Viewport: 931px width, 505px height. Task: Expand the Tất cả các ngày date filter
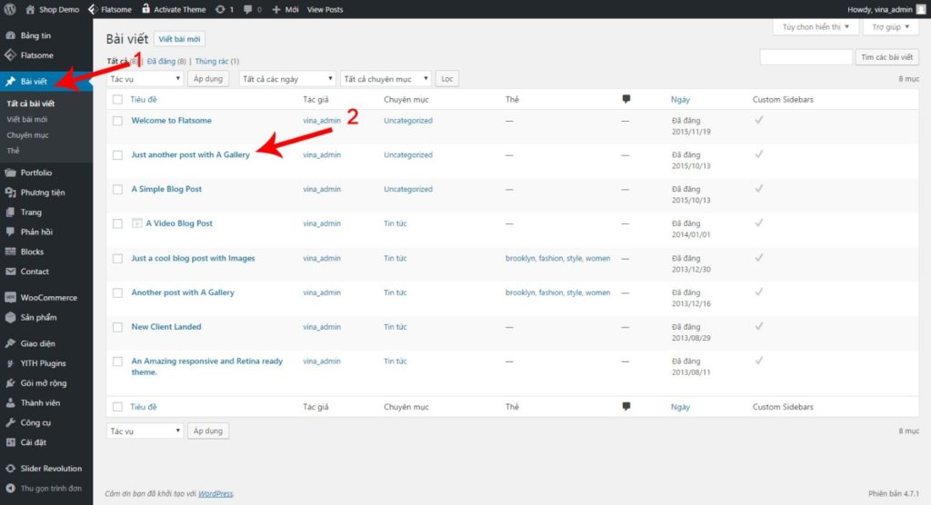[x=287, y=79]
